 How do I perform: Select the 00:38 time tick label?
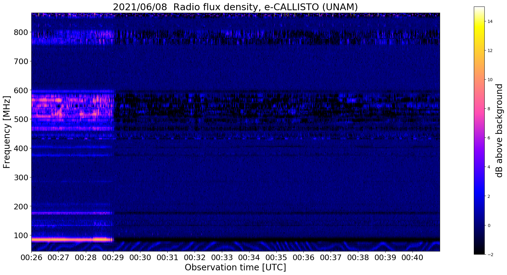[x=358, y=258]
